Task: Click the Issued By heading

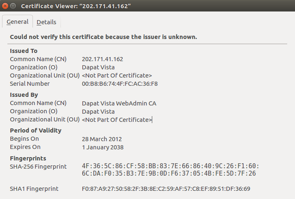Action: 24,95
